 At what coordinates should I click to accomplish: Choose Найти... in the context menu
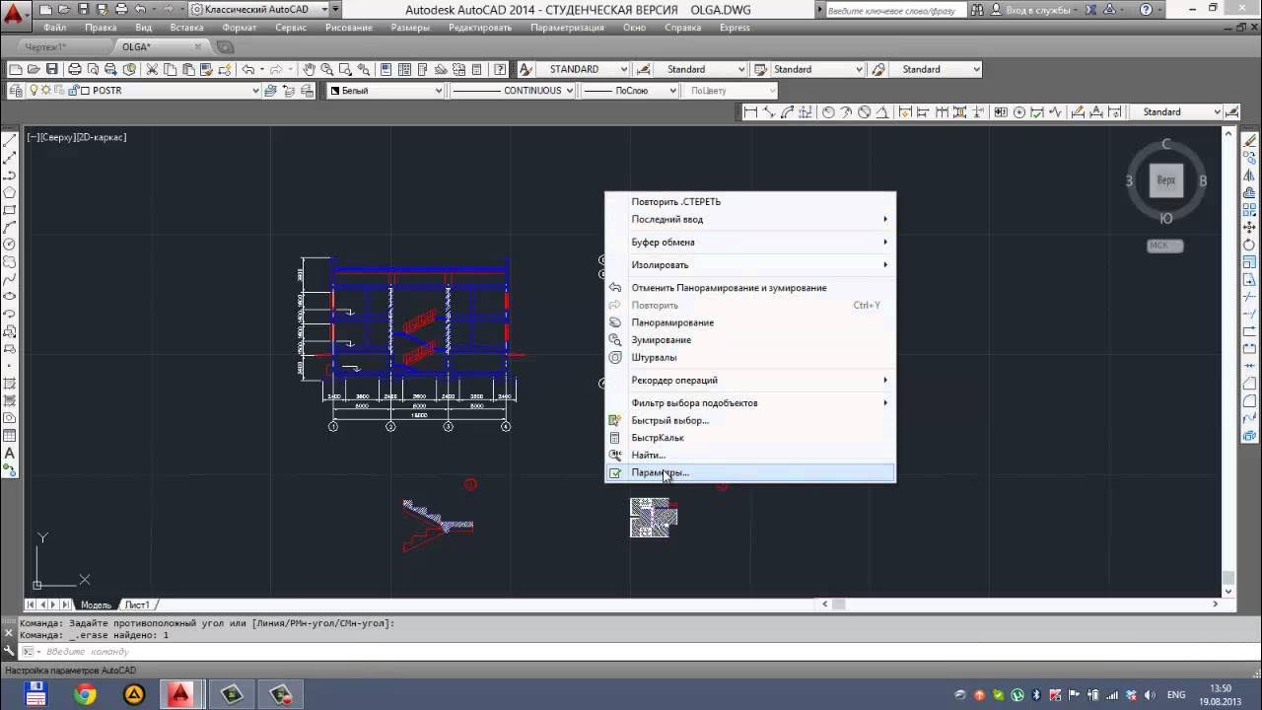(x=750, y=455)
